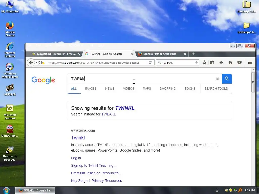Click the taskbar clock showing 2:56 PM

tap(250, 190)
